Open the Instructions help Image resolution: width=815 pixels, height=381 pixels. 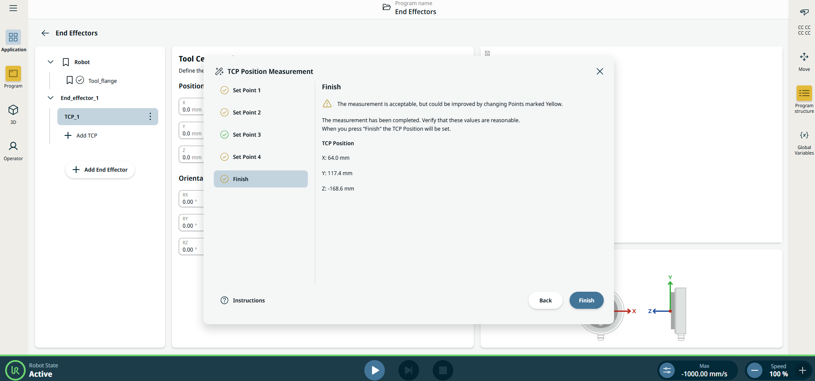click(x=243, y=300)
